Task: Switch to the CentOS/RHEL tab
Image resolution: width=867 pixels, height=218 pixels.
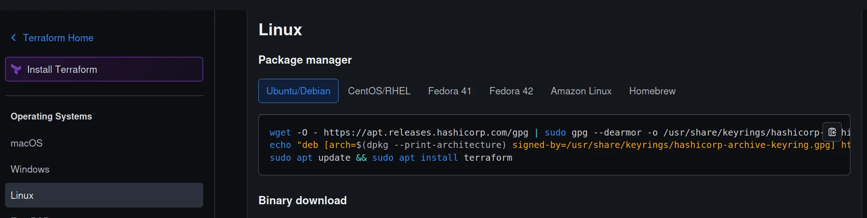Action: 379,91
